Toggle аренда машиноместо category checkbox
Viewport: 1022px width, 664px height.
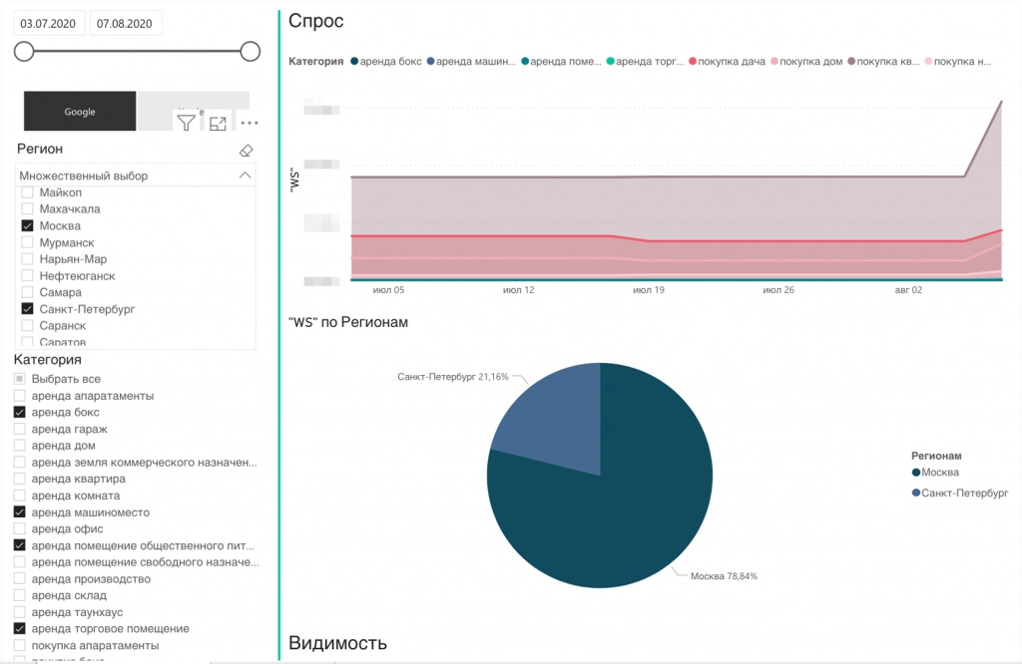coord(20,512)
